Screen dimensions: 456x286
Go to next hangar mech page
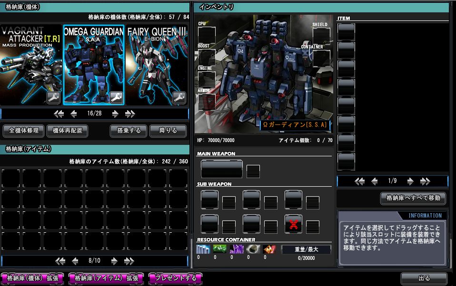(115, 114)
